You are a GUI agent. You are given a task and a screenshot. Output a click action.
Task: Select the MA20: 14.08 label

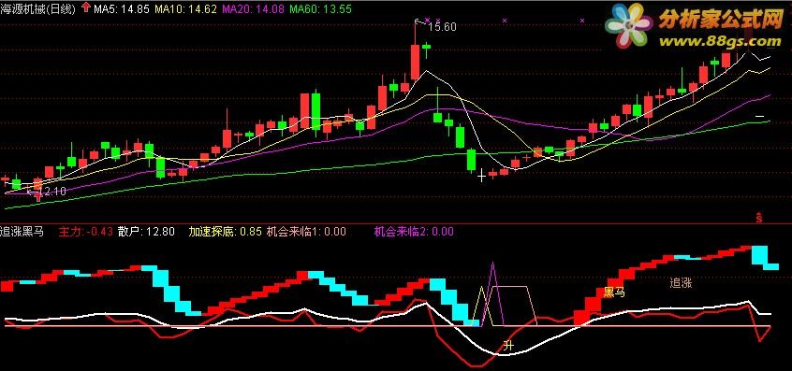pyautogui.click(x=254, y=9)
